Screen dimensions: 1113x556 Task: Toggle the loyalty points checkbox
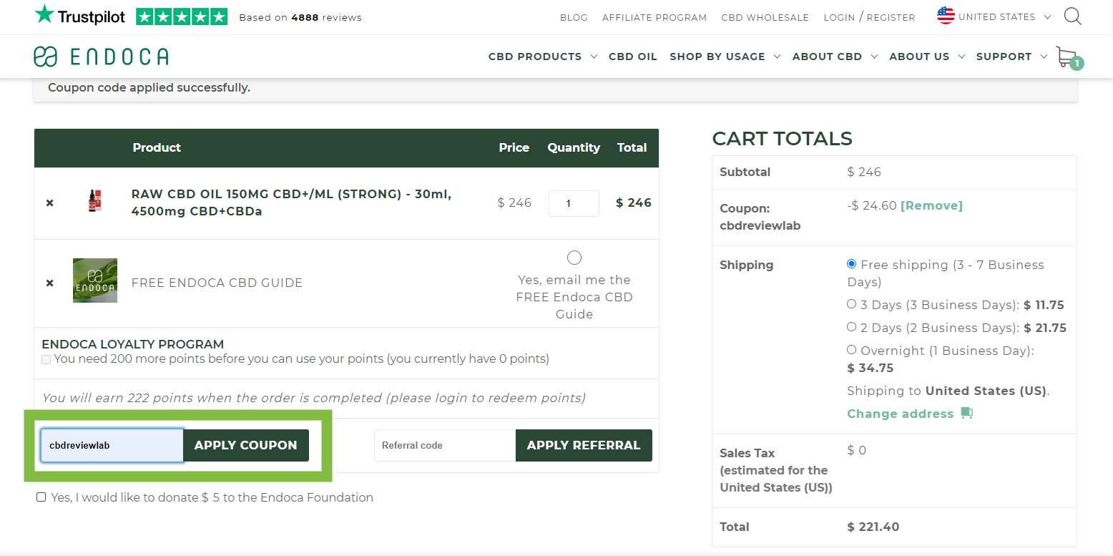click(46, 359)
